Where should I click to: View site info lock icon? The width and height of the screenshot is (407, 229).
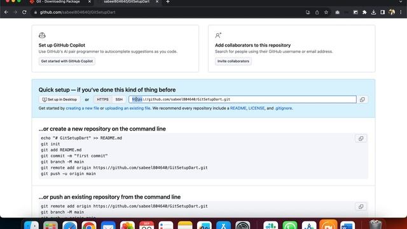pyautogui.click(x=36, y=12)
